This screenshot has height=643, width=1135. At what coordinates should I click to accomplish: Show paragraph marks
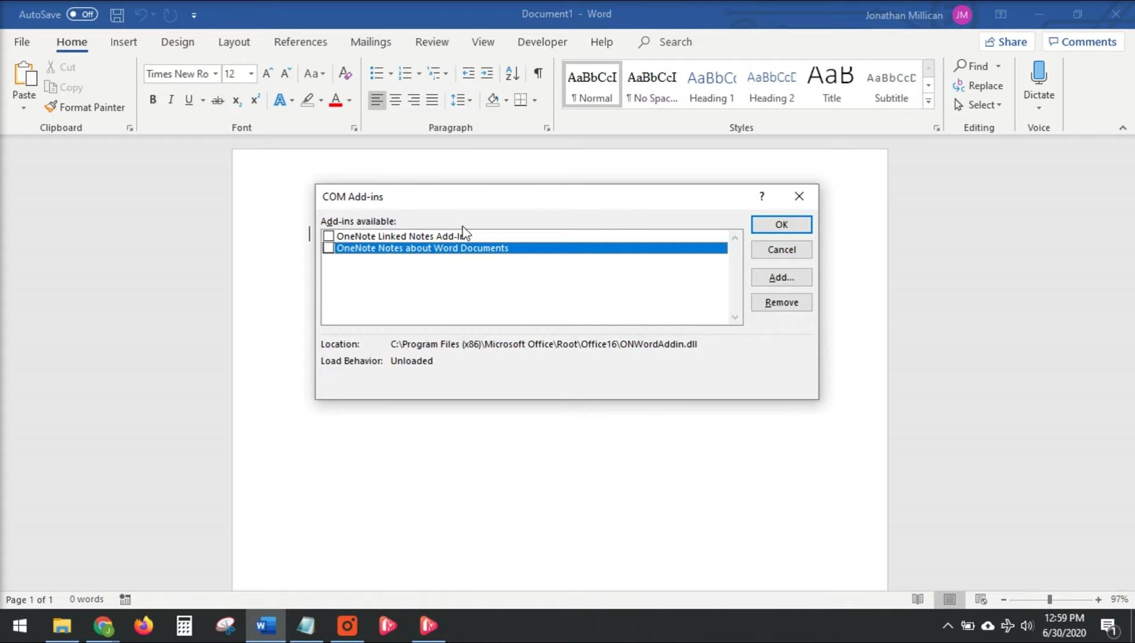coord(538,73)
